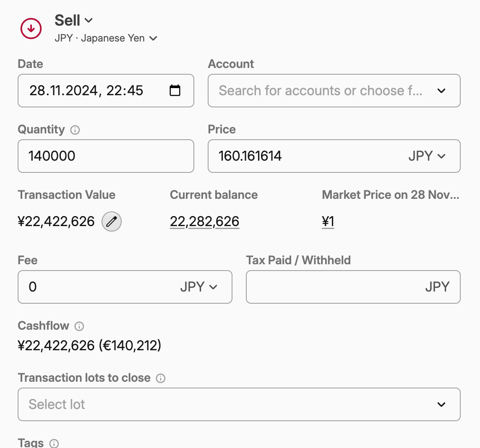Image resolution: width=480 pixels, height=448 pixels.
Task: Change the Fee currency dropdown
Action: point(199,287)
